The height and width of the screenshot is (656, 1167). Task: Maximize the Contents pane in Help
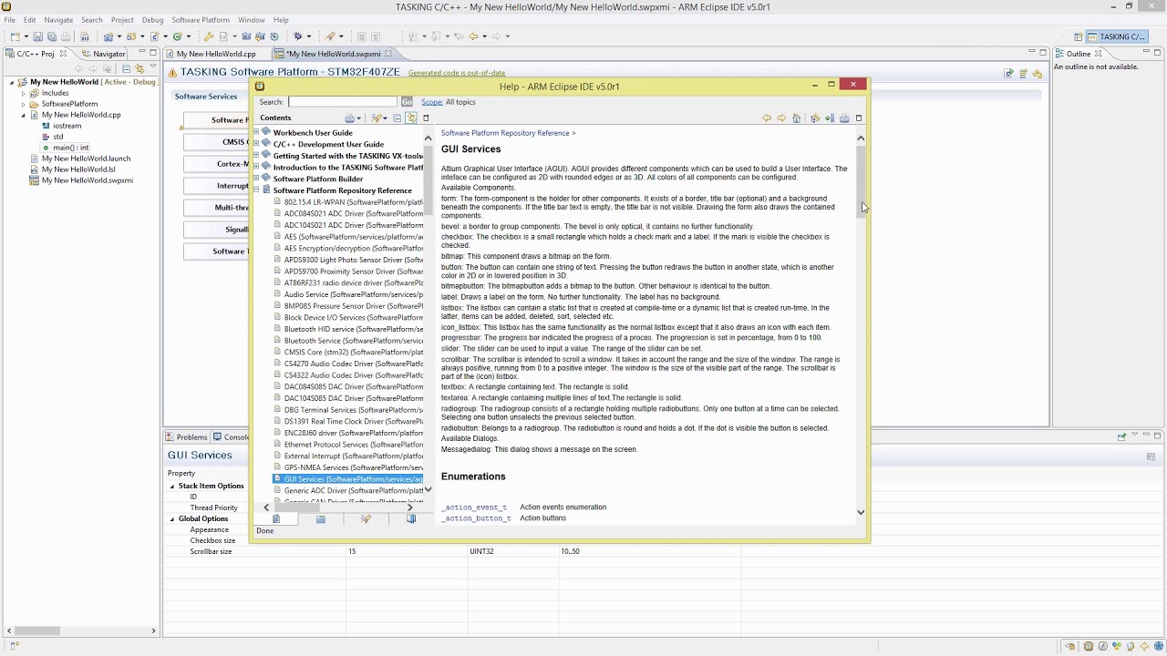click(x=426, y=118)
